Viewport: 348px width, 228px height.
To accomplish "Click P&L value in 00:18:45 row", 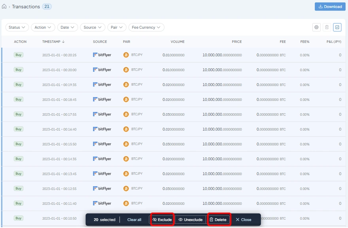I will (340, 99).
